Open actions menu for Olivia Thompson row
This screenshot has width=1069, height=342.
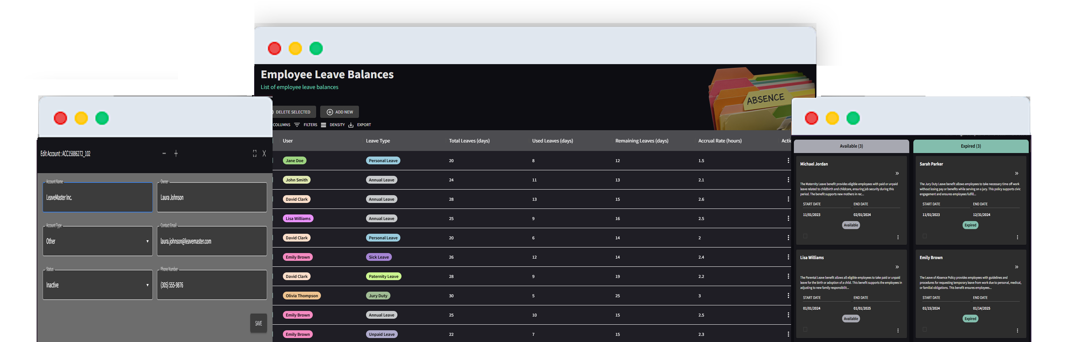pyautogui.click(x=788, y=296)
